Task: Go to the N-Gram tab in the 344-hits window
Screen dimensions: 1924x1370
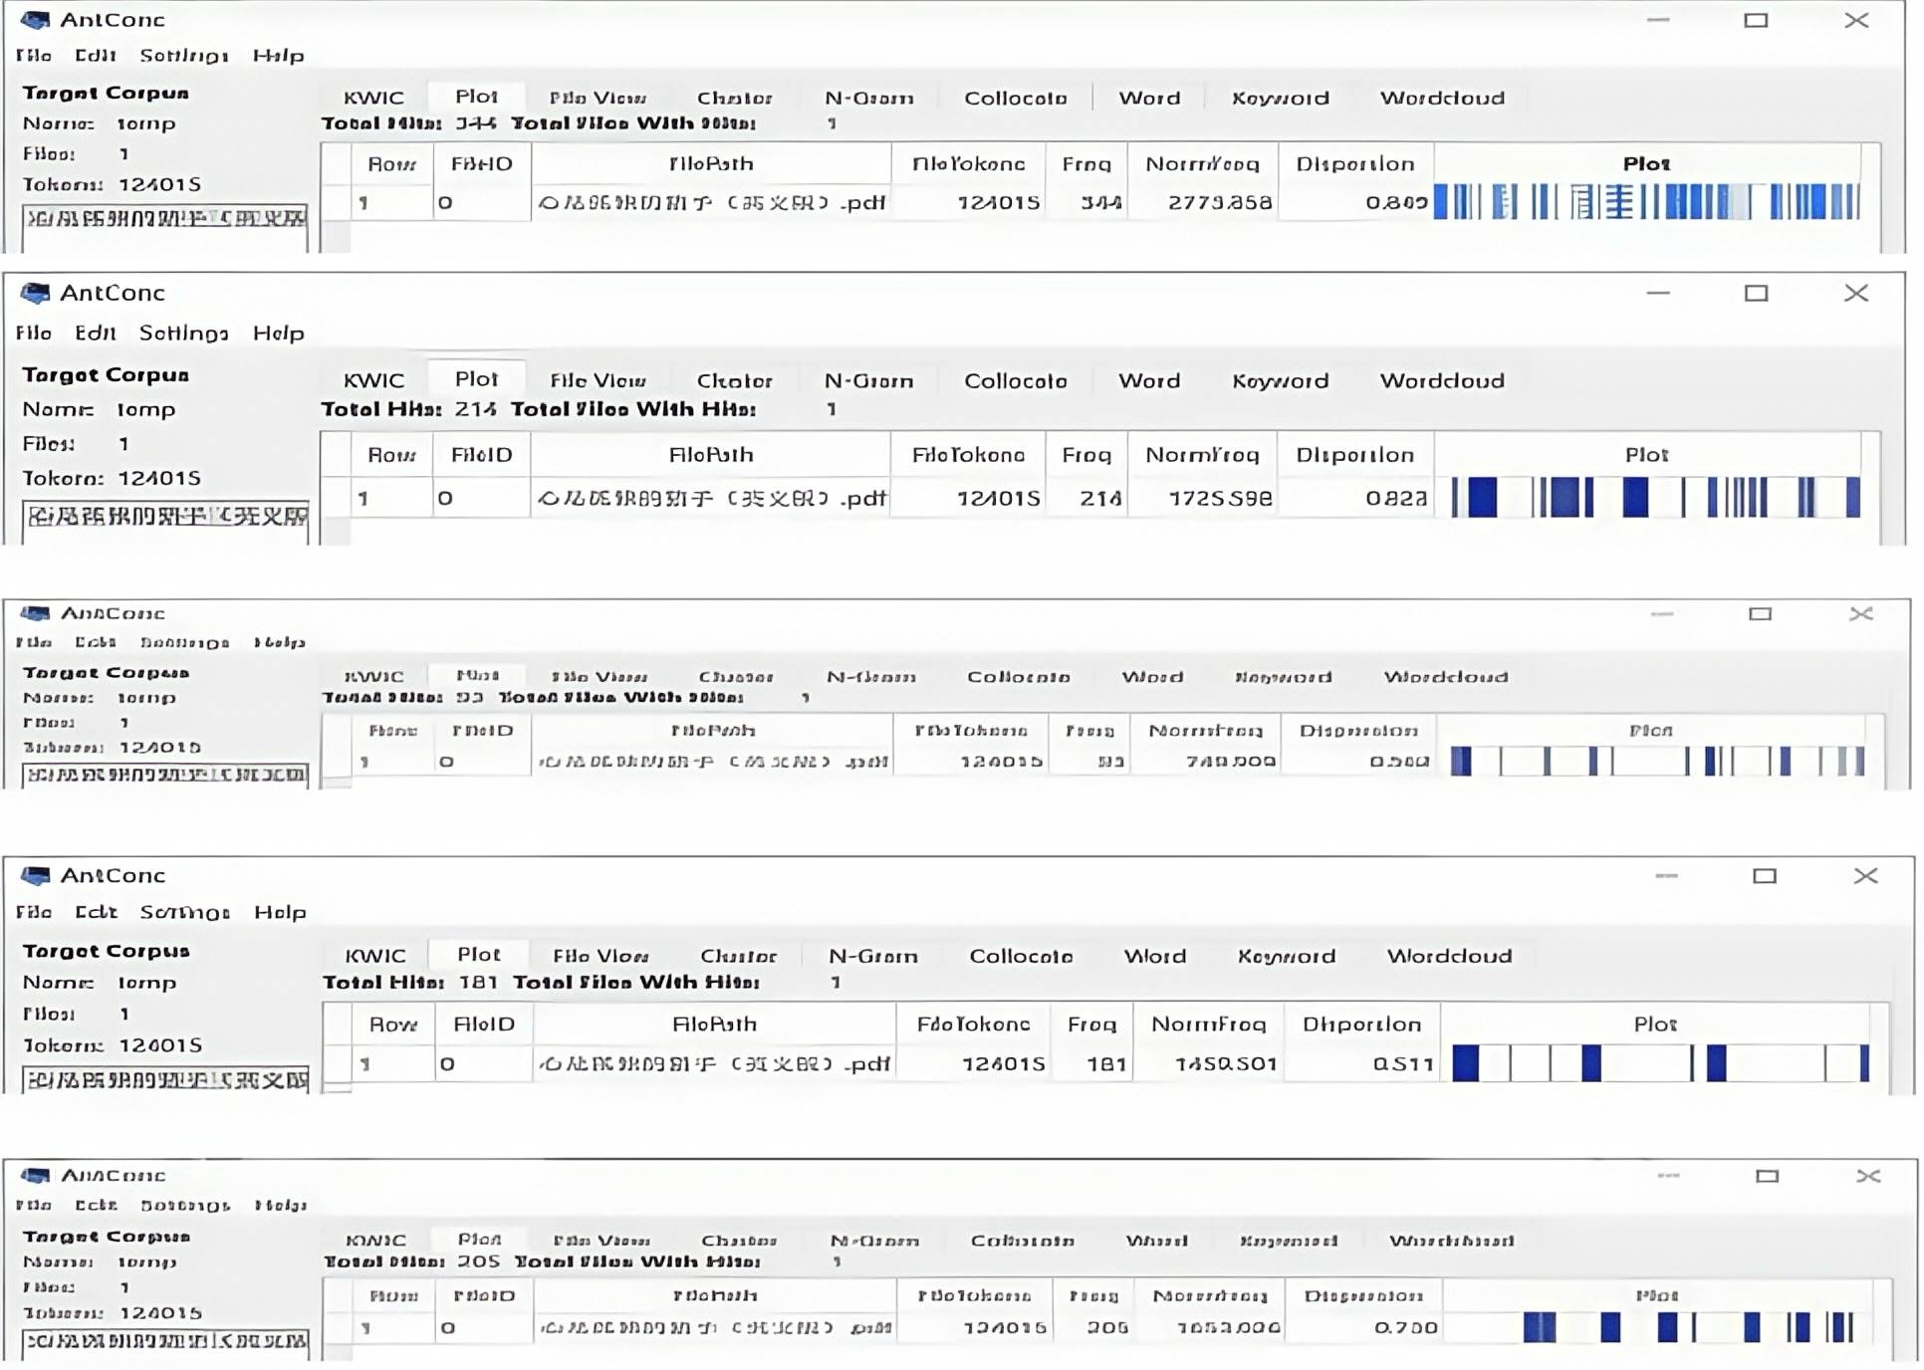Action: coord(868,98)
